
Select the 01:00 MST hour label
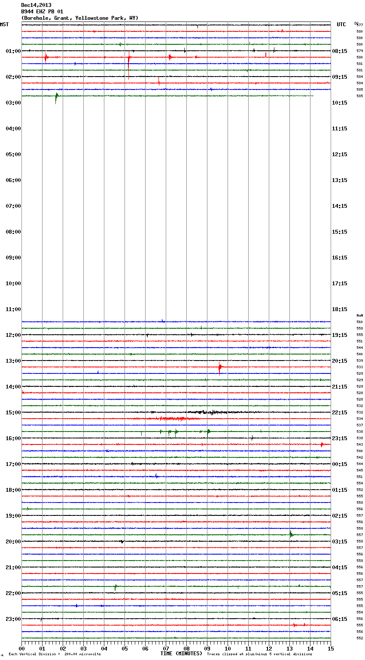point(13,51)
